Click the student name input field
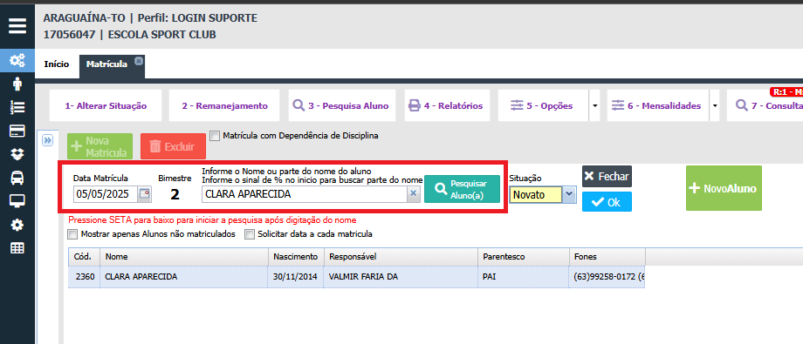 click(x=305, y=194)
